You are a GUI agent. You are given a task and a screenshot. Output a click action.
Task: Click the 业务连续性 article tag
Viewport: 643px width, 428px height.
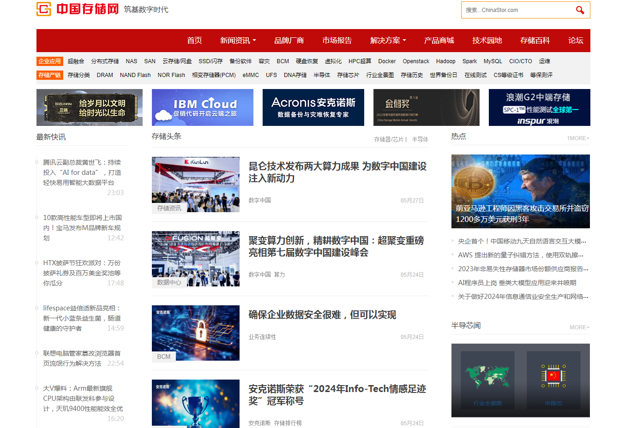[262, 337]
